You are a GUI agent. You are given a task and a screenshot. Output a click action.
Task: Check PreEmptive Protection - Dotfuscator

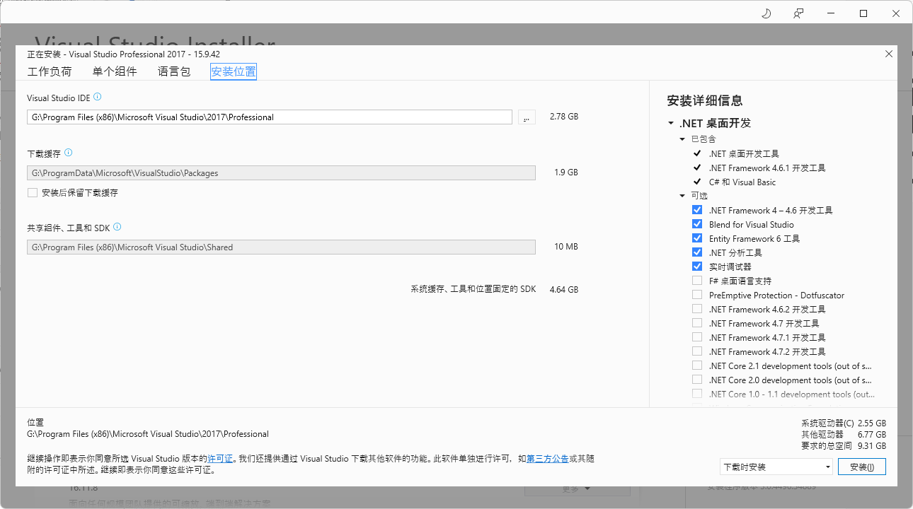697,295
